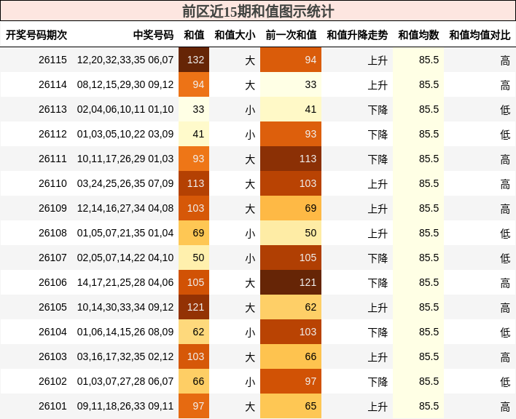Click the 和值 cell 113 in row 26110
The width and height of the screenshot is (516, 419).
194,183
